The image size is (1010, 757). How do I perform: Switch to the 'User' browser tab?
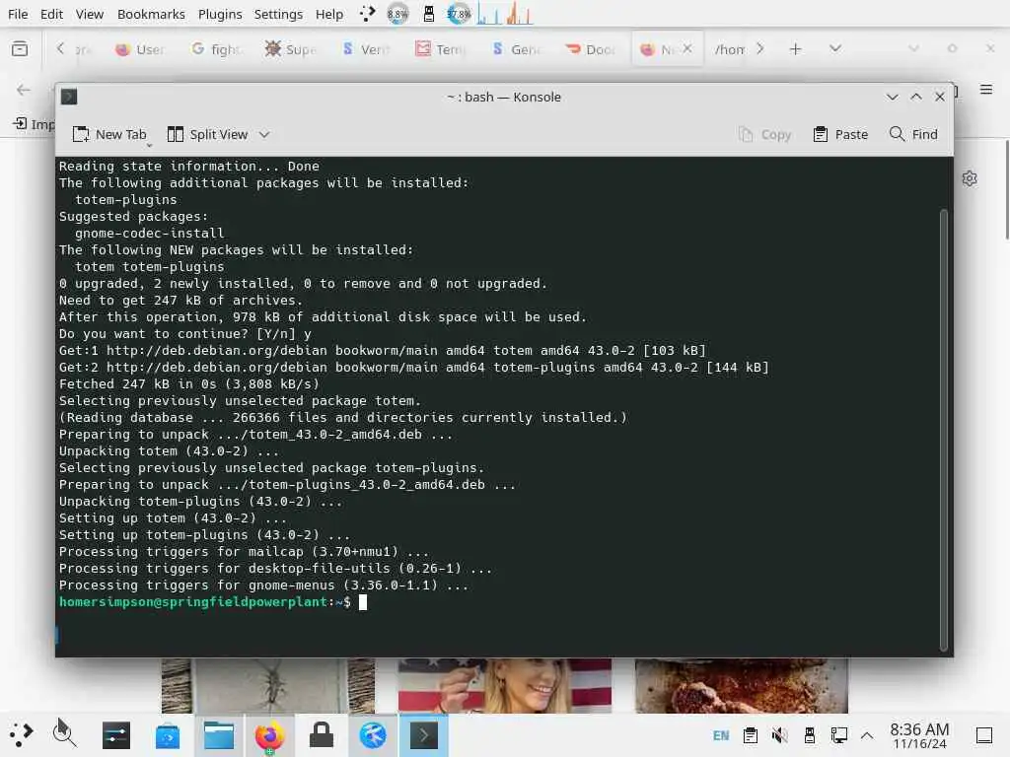click(x=140, y=49)
